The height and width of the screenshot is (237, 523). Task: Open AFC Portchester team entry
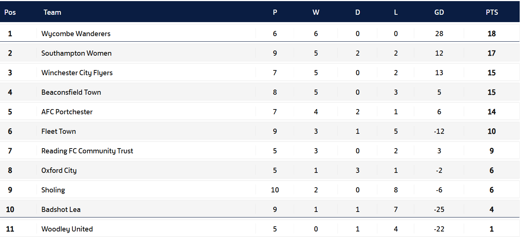(67, 112)
